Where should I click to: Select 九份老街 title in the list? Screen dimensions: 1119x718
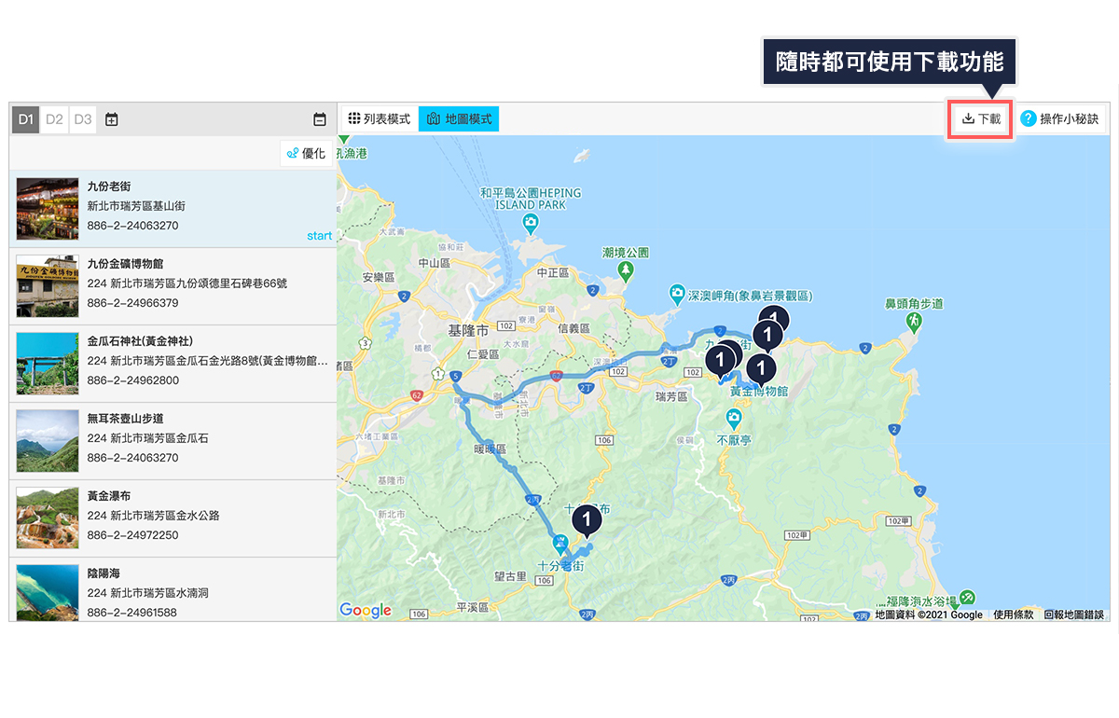109,186
